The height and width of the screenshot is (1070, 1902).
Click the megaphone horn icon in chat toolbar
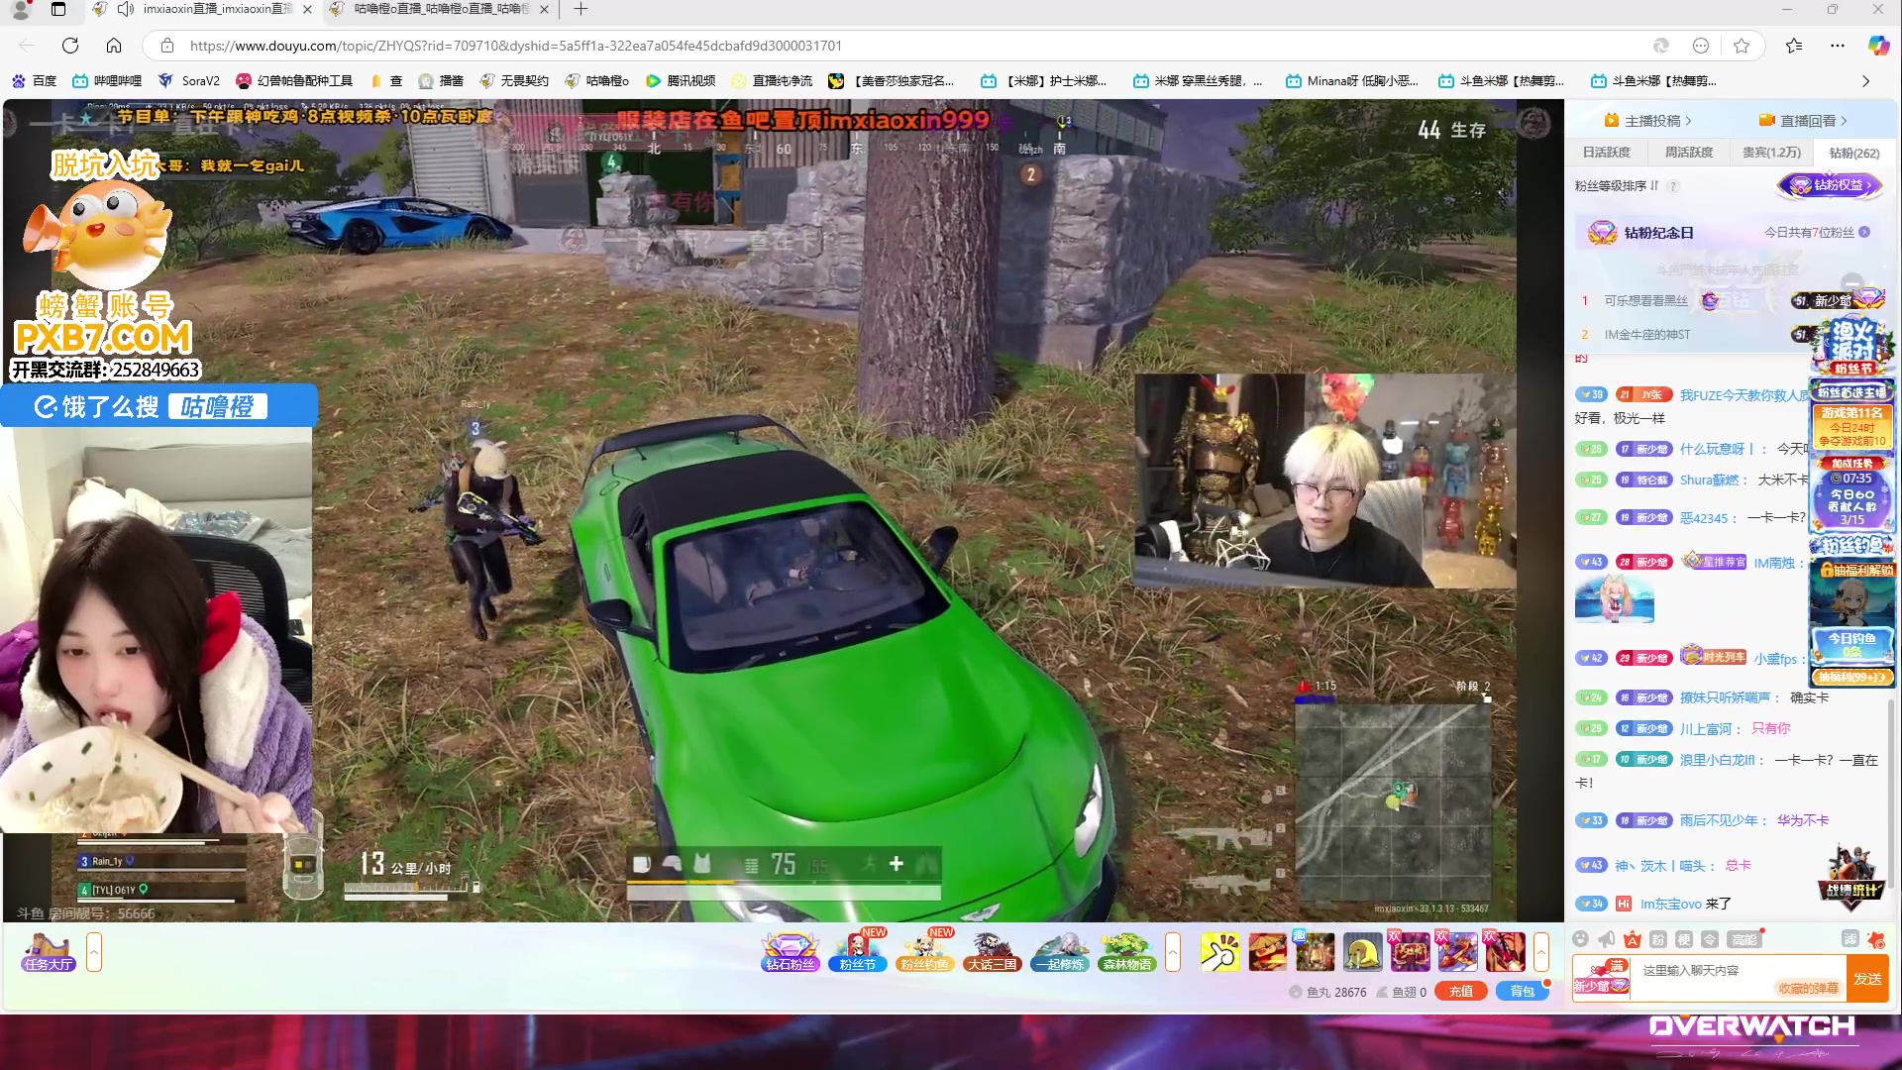click(x=1606, y=939)
